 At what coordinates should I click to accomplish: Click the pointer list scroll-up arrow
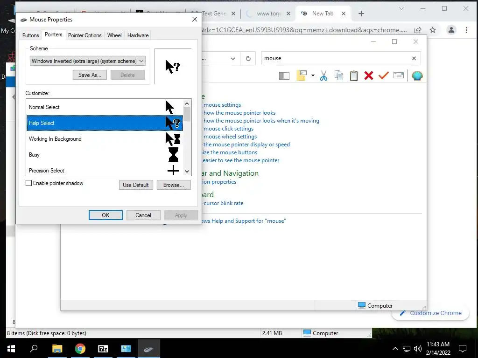[187, 103]
